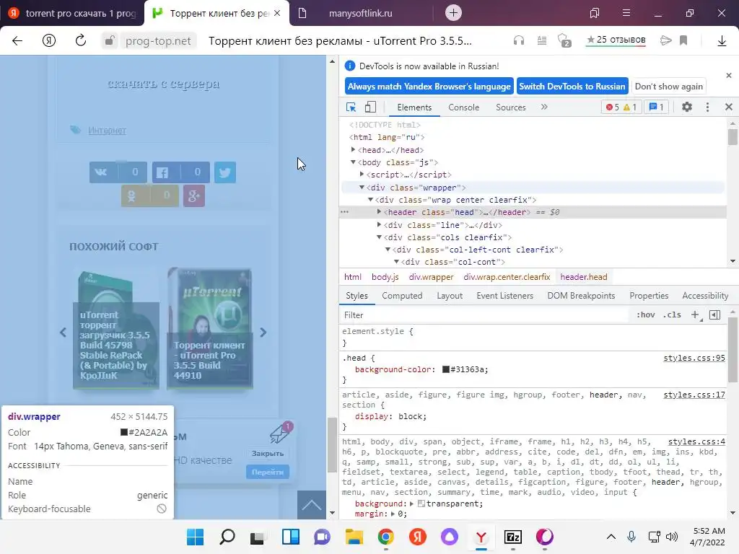
Task: Expand the margin shorthand property
Action: [x=393, y=514]
